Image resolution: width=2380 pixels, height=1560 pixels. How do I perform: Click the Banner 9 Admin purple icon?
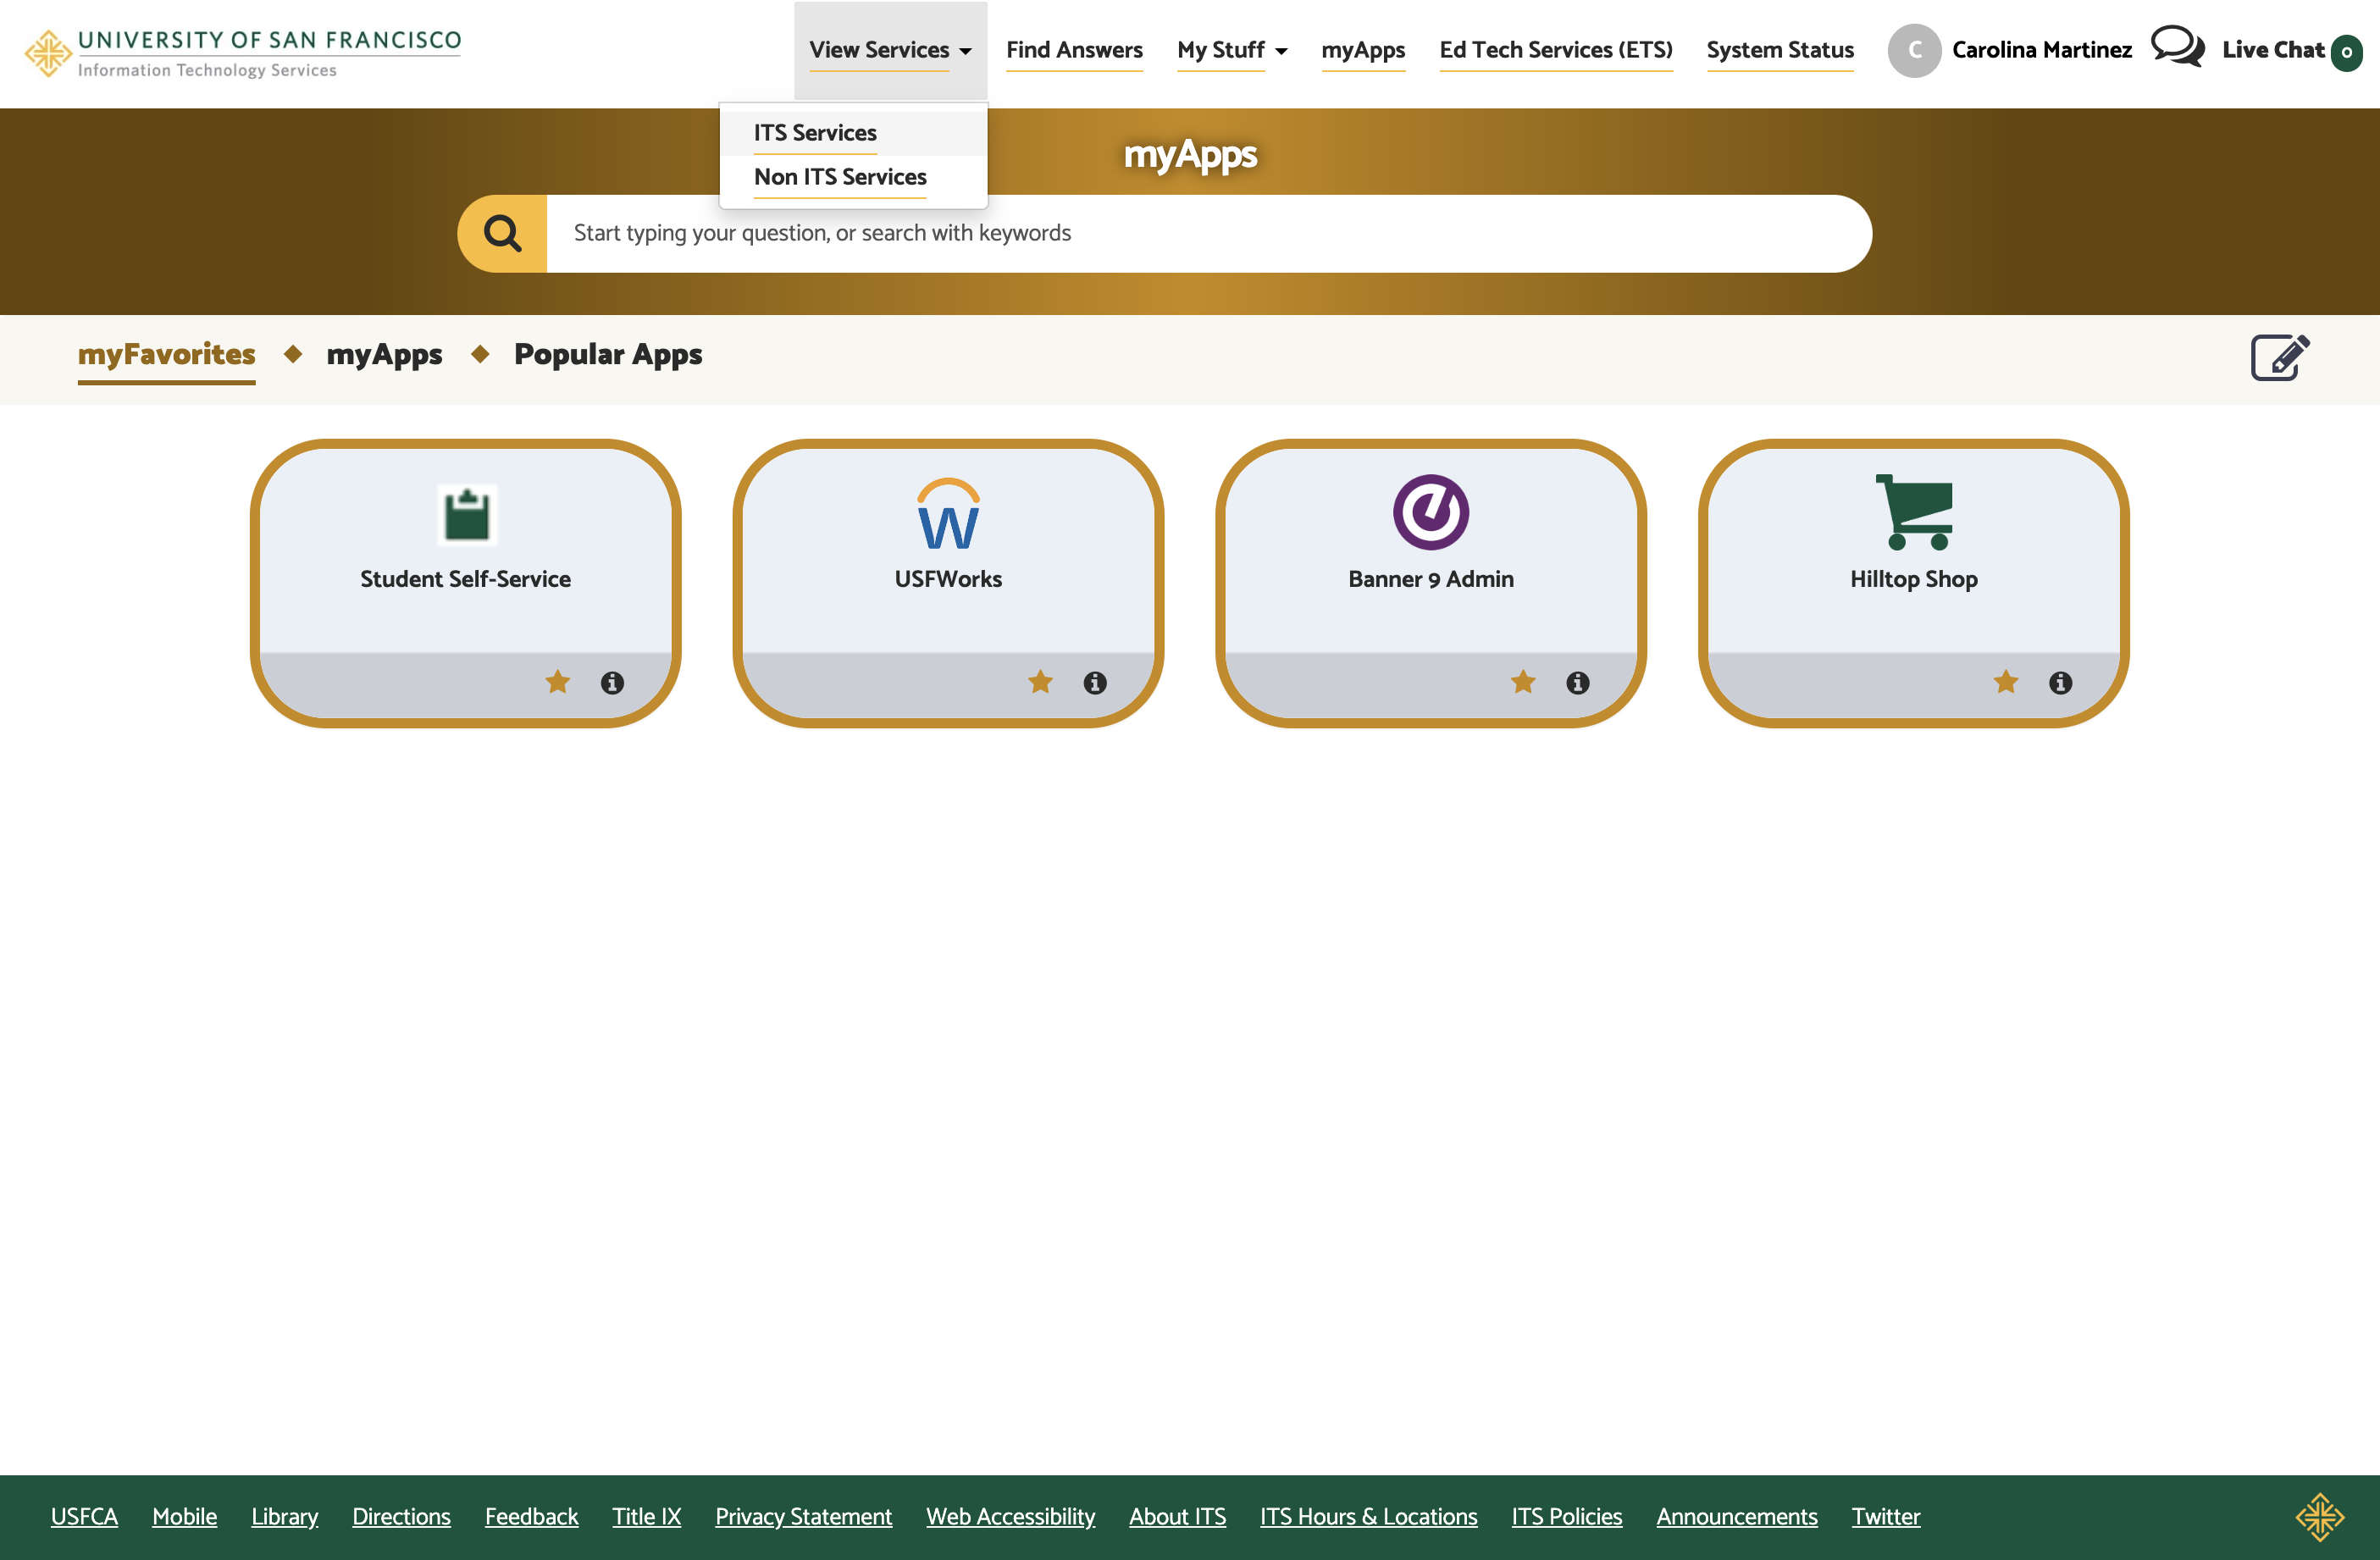[1431, 512]
